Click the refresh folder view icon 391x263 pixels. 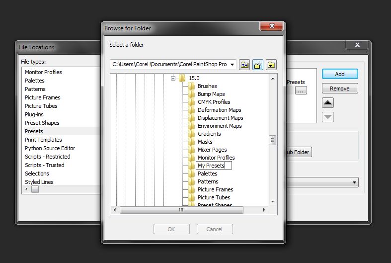tap(244, 65)
